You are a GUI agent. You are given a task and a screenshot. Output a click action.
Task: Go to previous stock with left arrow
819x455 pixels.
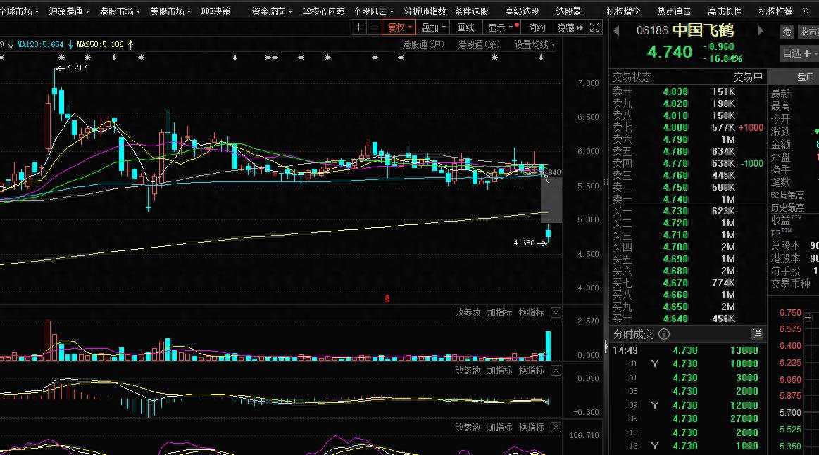pos(616,30)
